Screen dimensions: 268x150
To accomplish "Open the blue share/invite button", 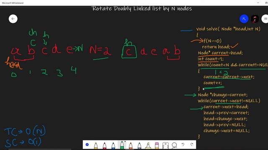I will [x=244, y=19].
